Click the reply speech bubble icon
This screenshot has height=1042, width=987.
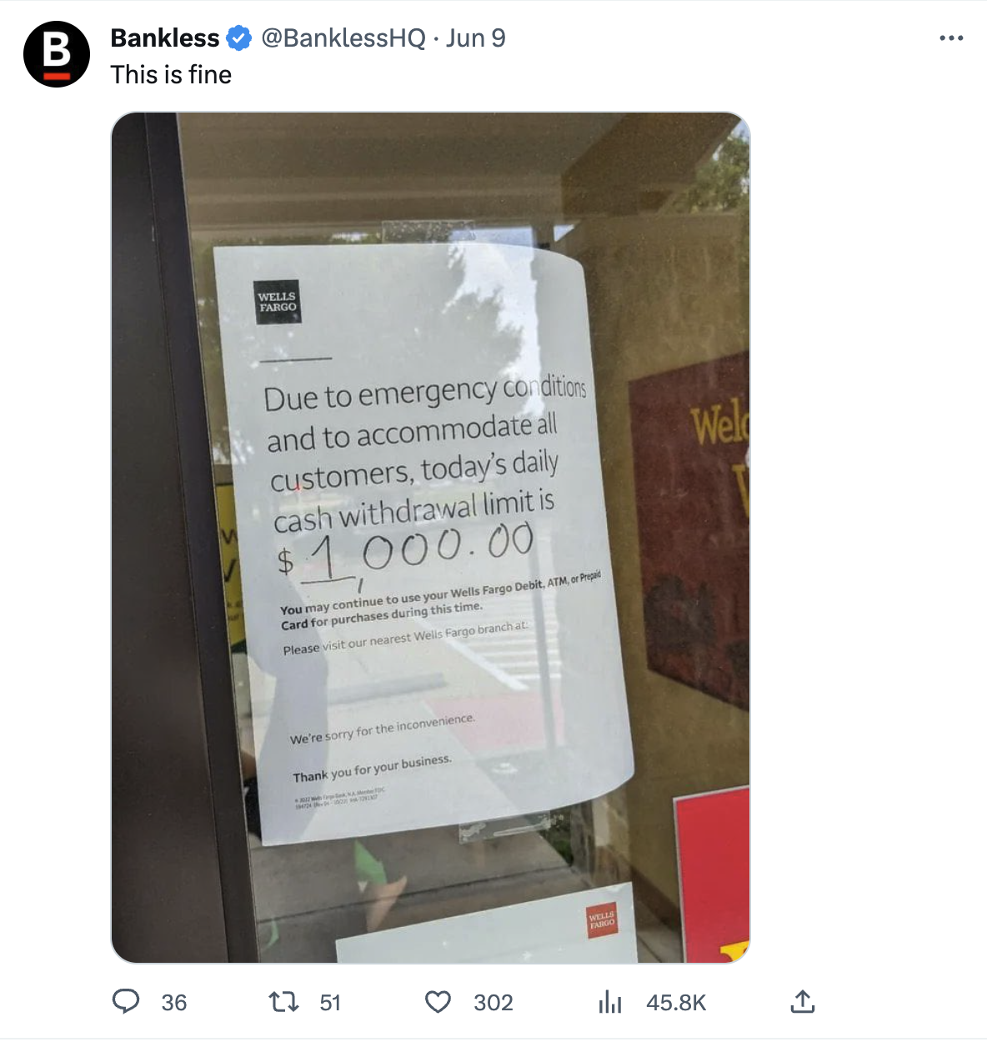coord(126,1001)
